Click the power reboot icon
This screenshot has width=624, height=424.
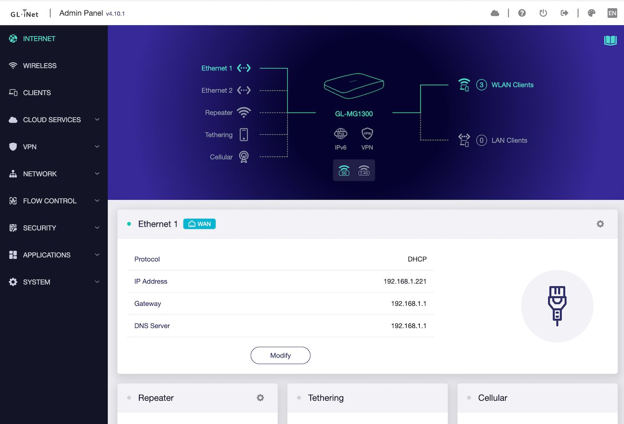(x=543, y=13)
